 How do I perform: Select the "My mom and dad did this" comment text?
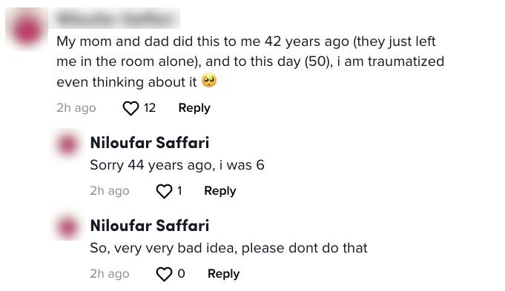(x=250, y=61)
